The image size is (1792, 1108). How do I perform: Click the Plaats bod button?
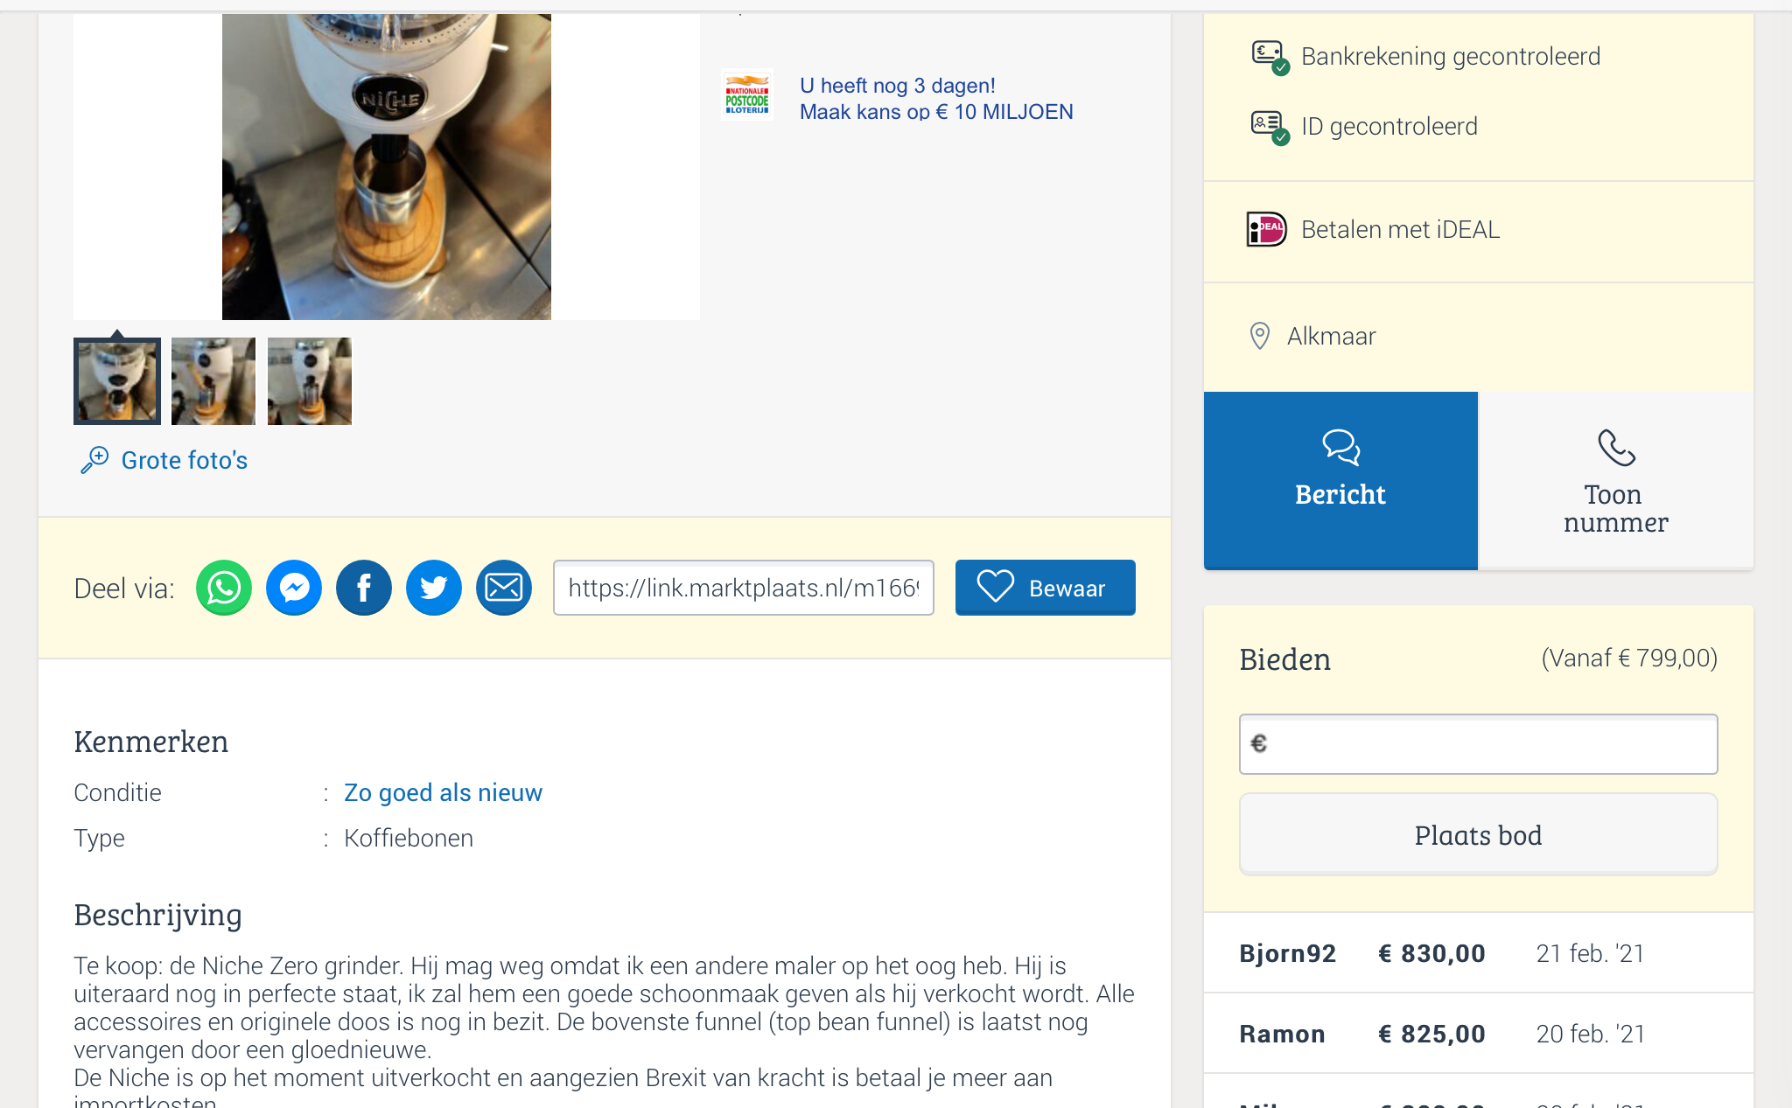click(1478, 835)
